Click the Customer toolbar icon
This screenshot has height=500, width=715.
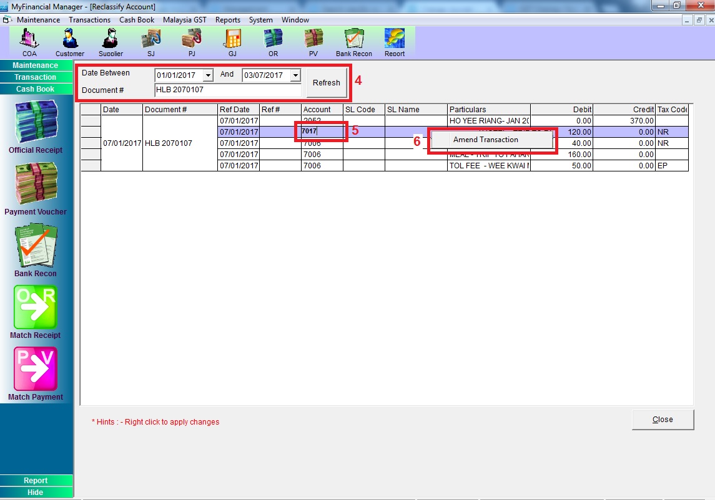coord(69,41)
